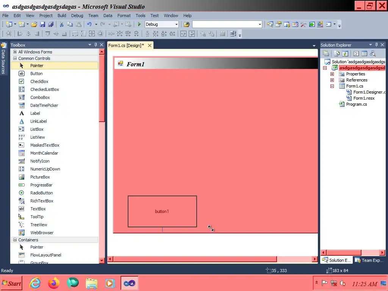Collapse the Common Controls group
Screen dimensions: 388x291
15,58
